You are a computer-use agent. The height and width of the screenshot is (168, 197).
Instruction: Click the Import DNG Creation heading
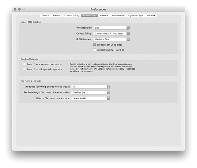coord(31,22)
